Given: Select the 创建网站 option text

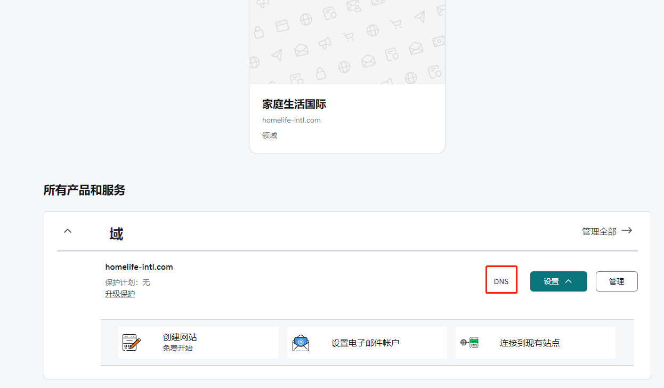Looking at the screenshot, I should pos(180,337).
